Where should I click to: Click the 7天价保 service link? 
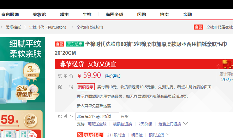point(145,124)
